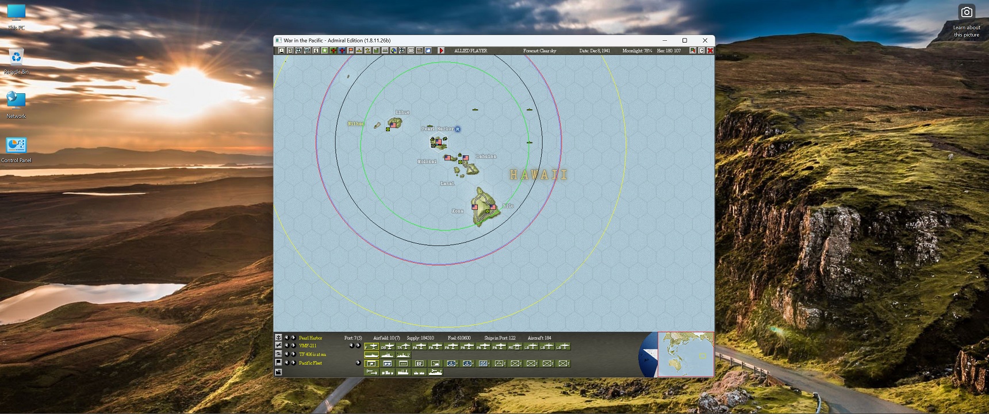Click next arrow next to Pacific Fleet
The image size is (989, 414).
(293, 363)
